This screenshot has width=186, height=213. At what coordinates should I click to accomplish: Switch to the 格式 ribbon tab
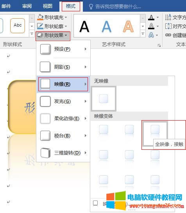[x=71, y=6]
